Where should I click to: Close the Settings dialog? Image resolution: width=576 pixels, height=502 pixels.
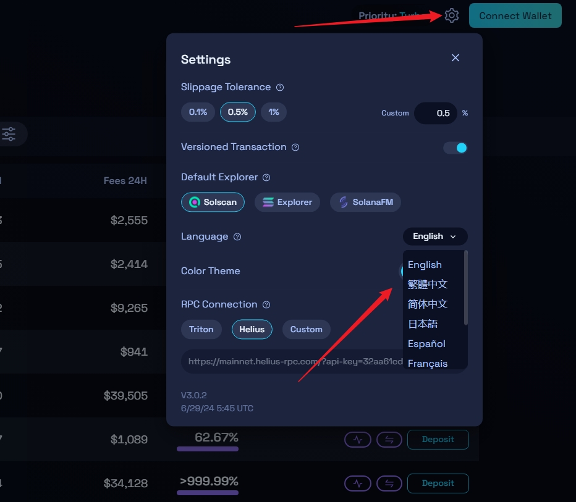(455, 58)
